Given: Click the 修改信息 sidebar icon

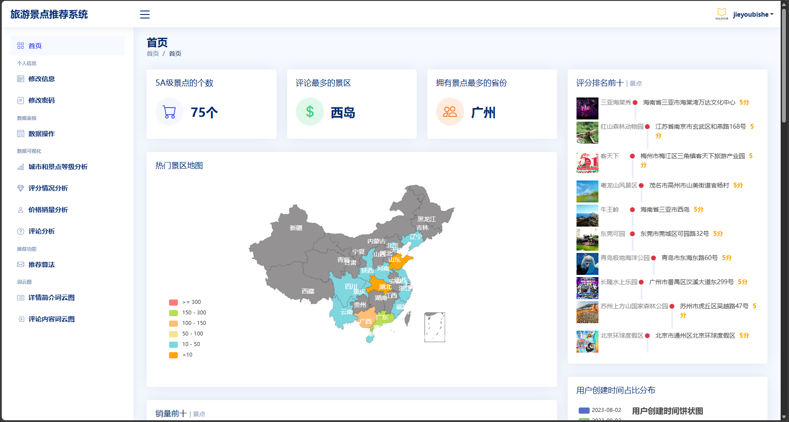Looking at the screenshot, I should click(x=21, y=79).
